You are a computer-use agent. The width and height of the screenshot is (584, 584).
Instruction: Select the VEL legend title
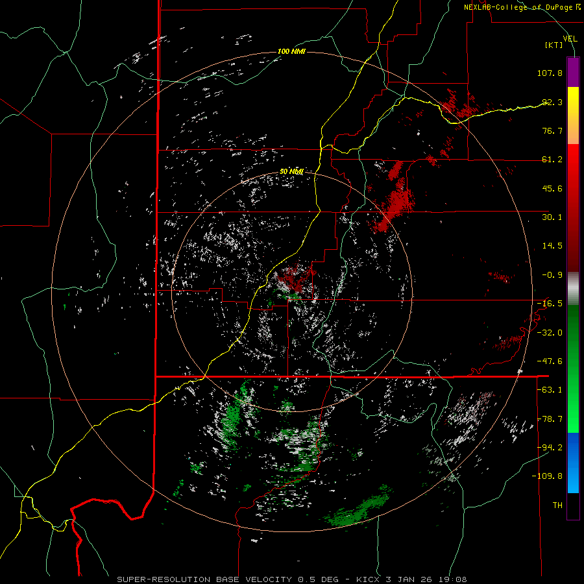570,39
